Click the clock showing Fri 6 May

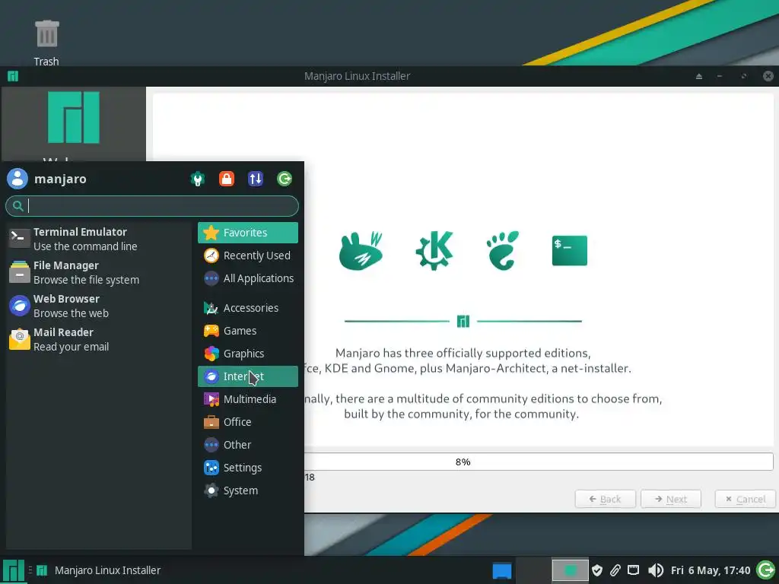711,570
